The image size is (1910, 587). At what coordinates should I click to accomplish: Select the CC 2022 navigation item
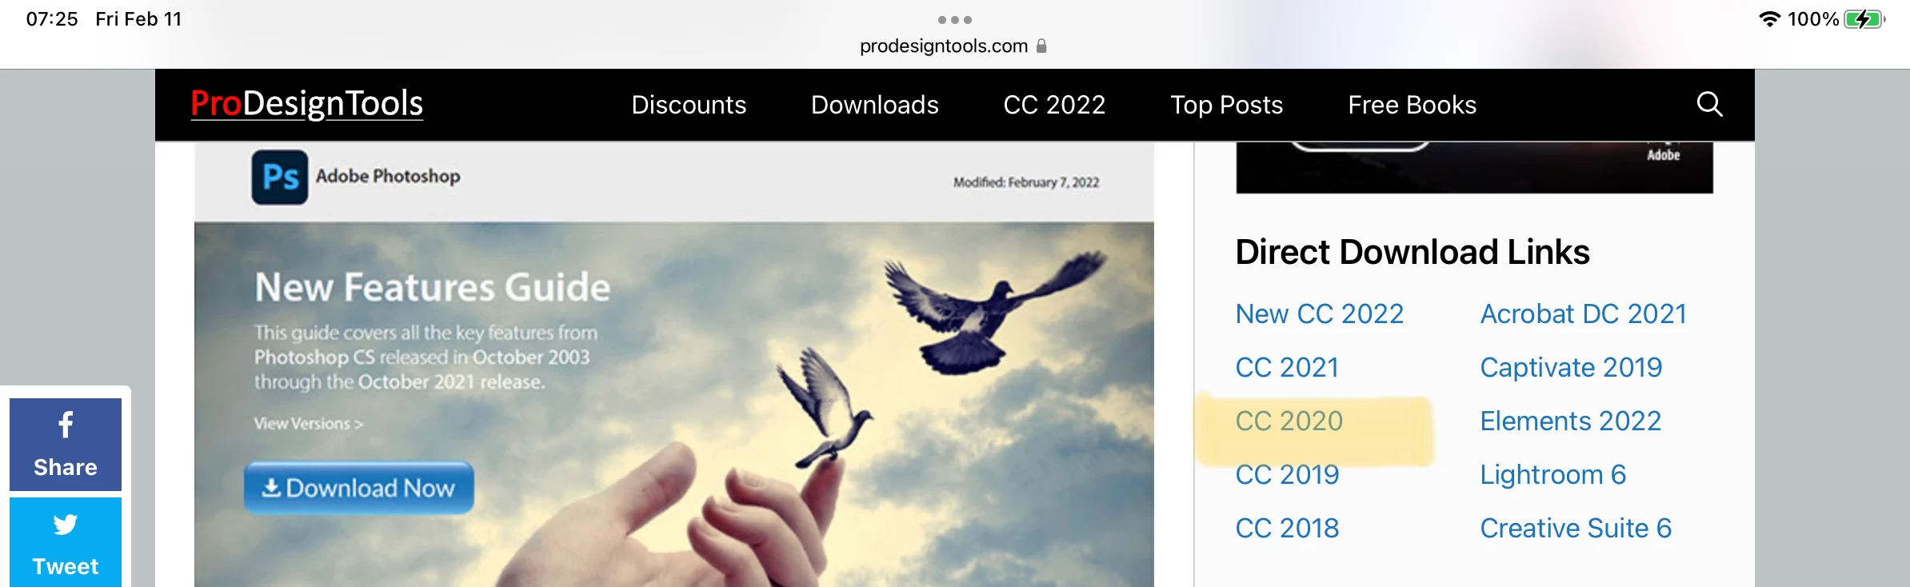point(1054,105)
